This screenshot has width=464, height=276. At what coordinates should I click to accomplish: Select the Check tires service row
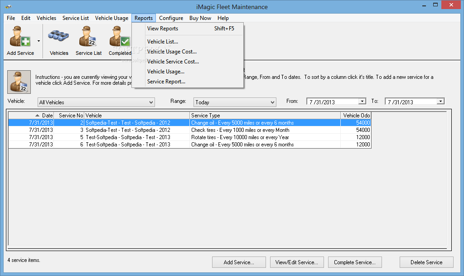(189, 130)
